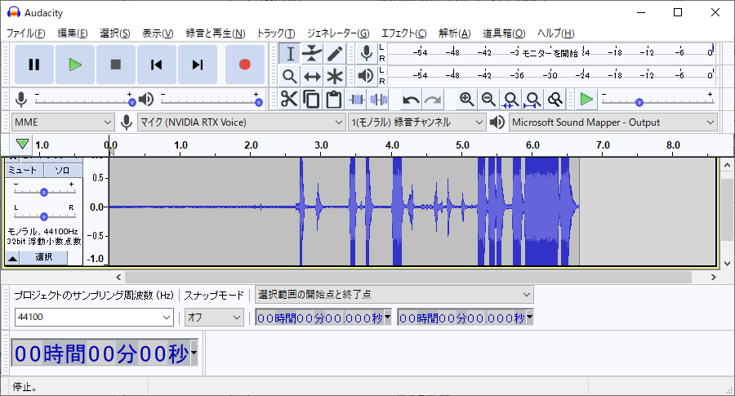
Task: Open the ファイル(F) menu
Action: pos(26,33)
